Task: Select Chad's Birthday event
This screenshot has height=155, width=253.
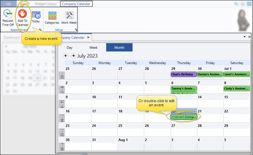Action: click(x=183, y=74)
